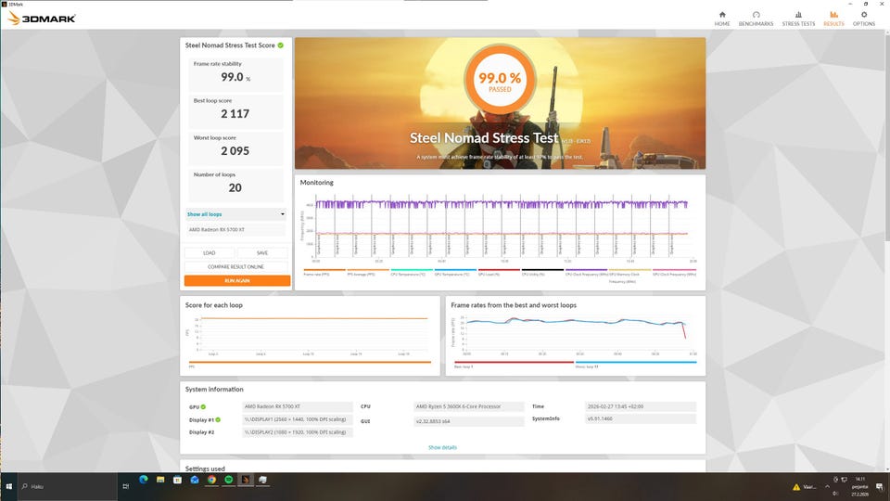
Task: Open Google Chrome from the taskbar
Action: 211,480
